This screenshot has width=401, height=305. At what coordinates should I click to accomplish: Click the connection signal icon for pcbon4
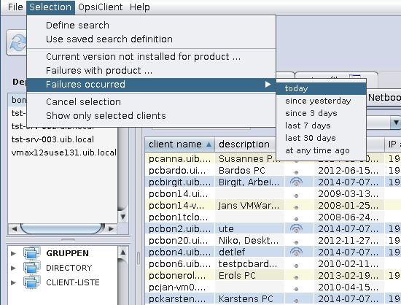pos(296,252)
